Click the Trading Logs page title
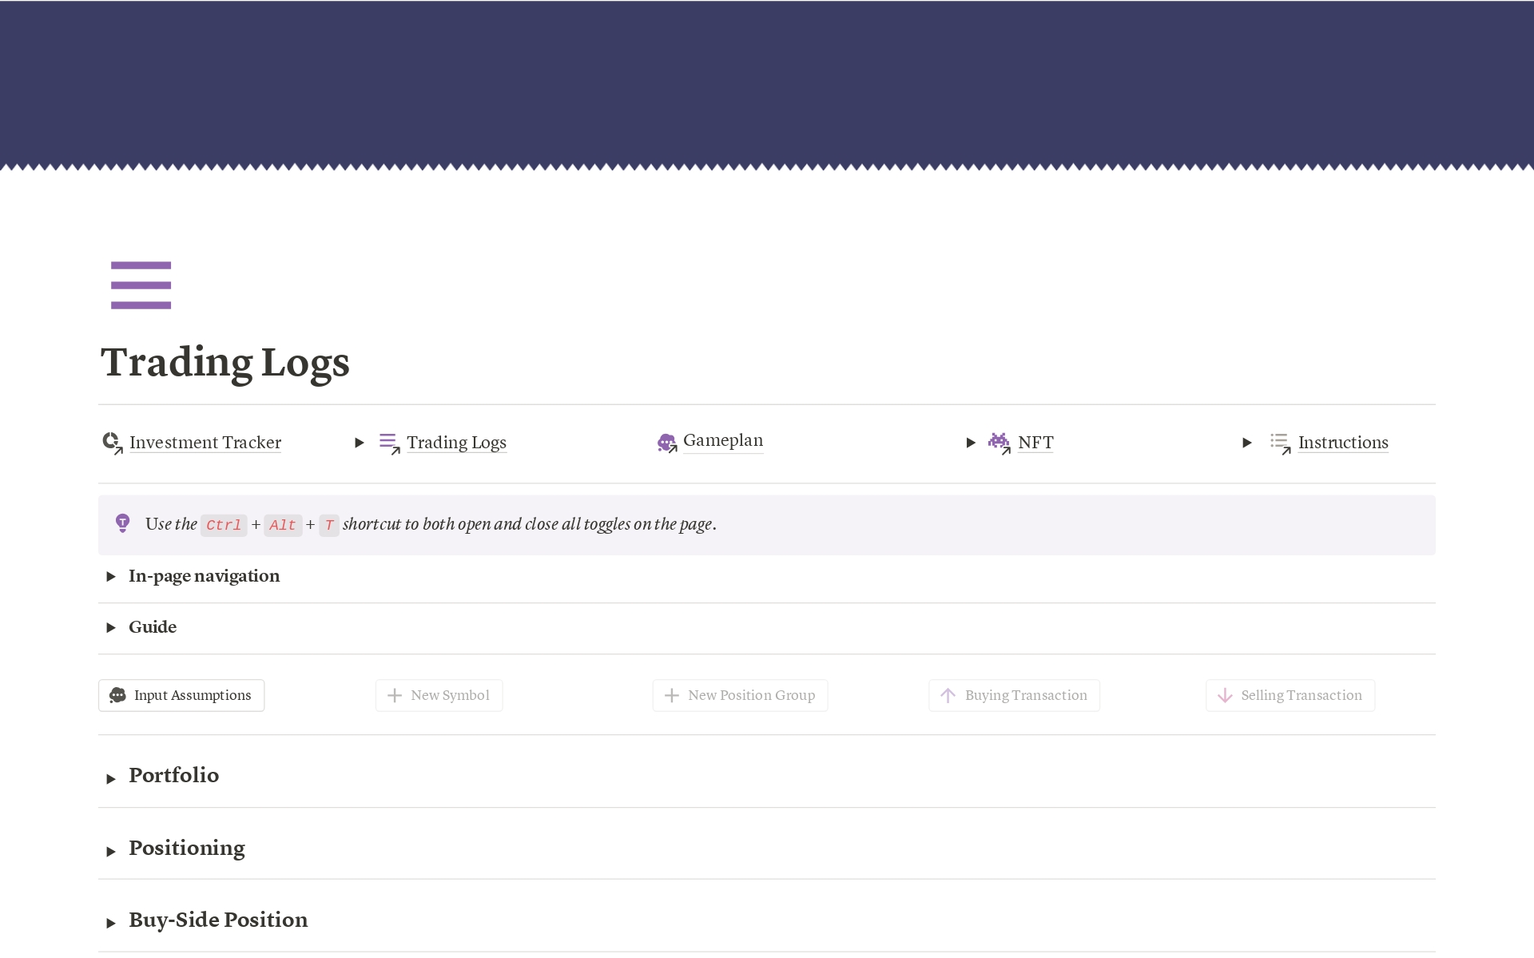 [x=225, y=363]
